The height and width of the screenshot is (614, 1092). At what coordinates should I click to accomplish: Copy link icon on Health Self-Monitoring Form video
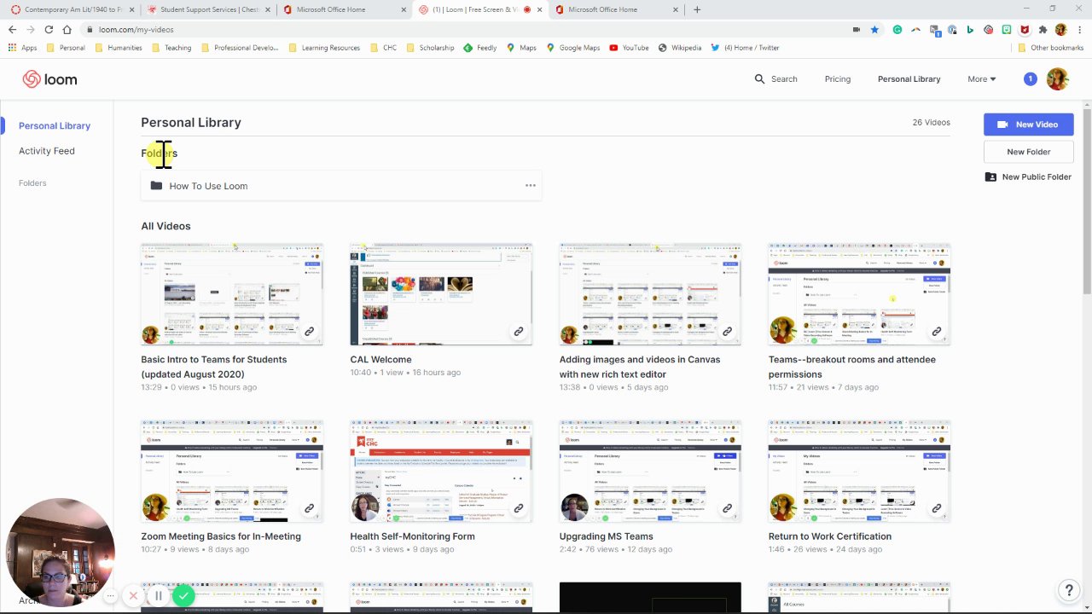[x=518, y=508]
